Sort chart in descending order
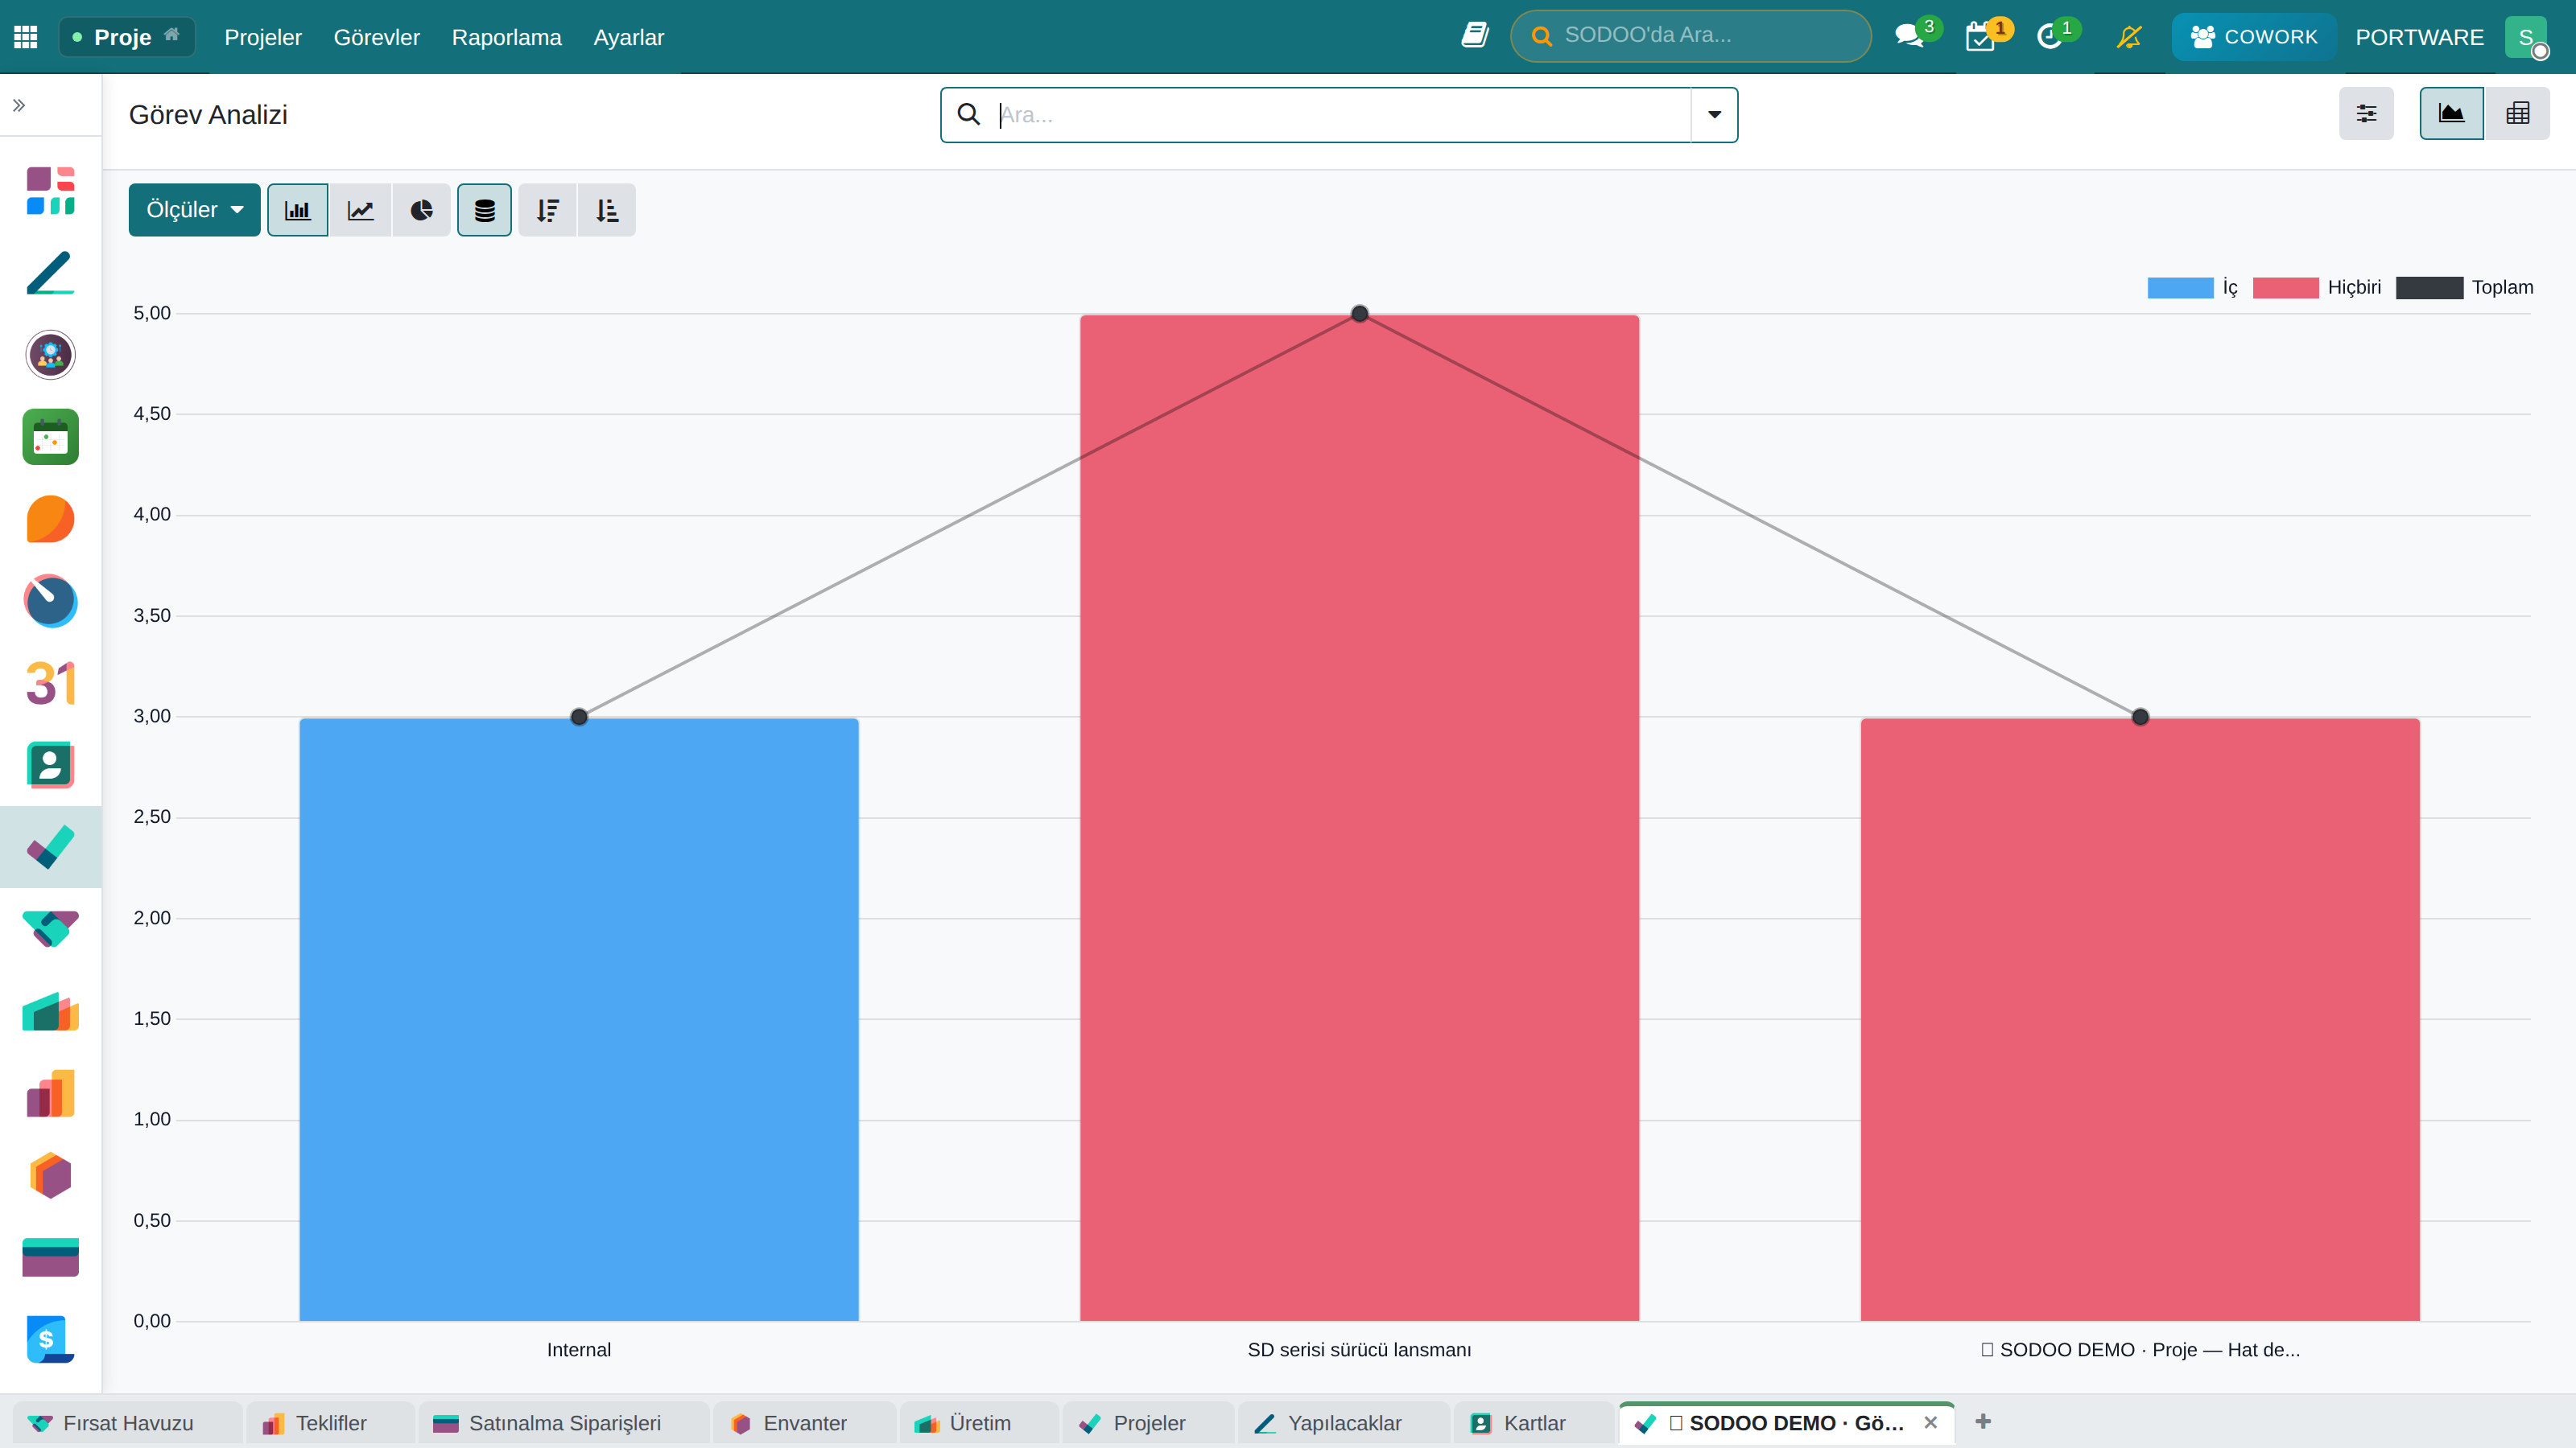The height and width of the screenshot is (1448, 2576). coord(548,210)
